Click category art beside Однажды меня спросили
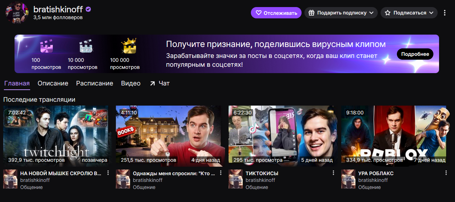The image size is (455, 202). coord(123,179)
